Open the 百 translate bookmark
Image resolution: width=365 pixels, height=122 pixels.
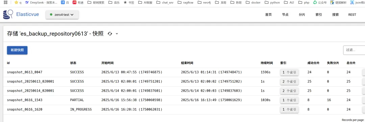[65, 3]
